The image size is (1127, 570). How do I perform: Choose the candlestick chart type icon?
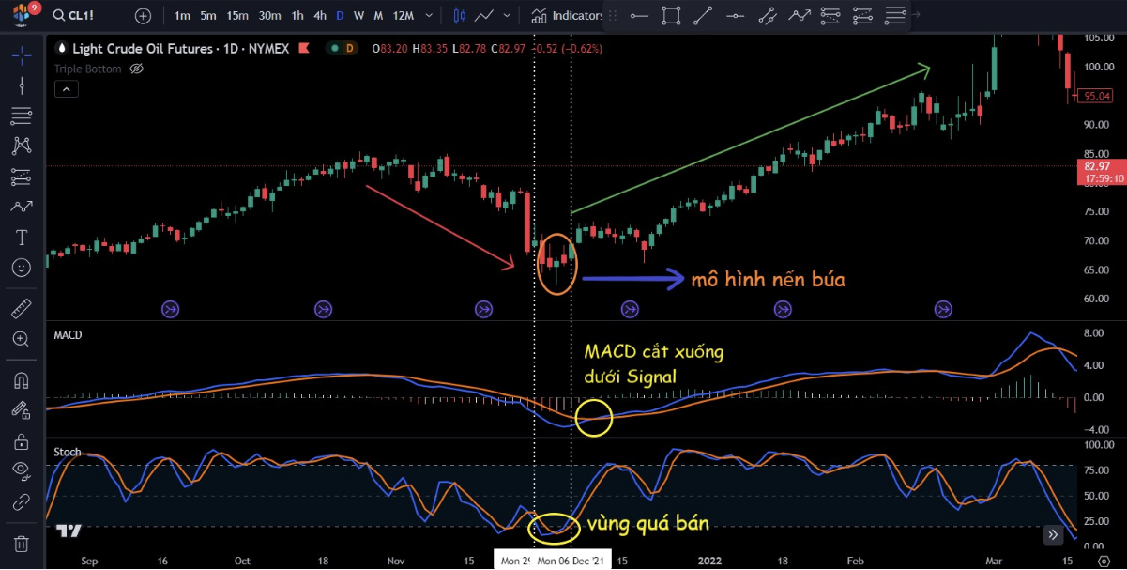(459, 16)
